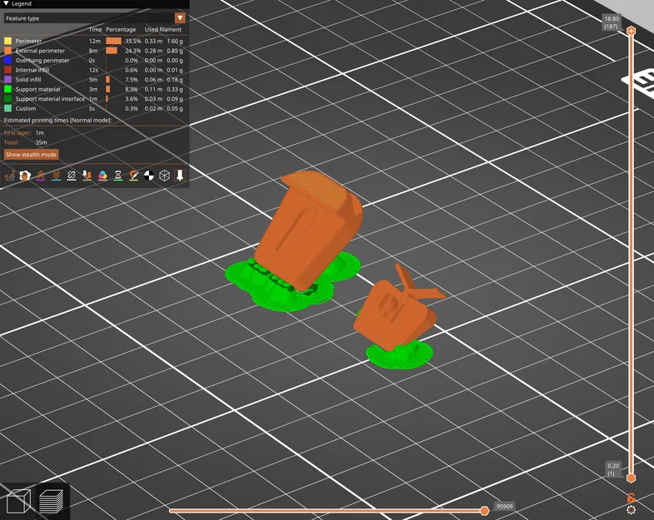Image resolution: width=654 pixels, height=520 pixels.
Task: Click bright green Support material swatch
Action: click(x=8, y=89)
